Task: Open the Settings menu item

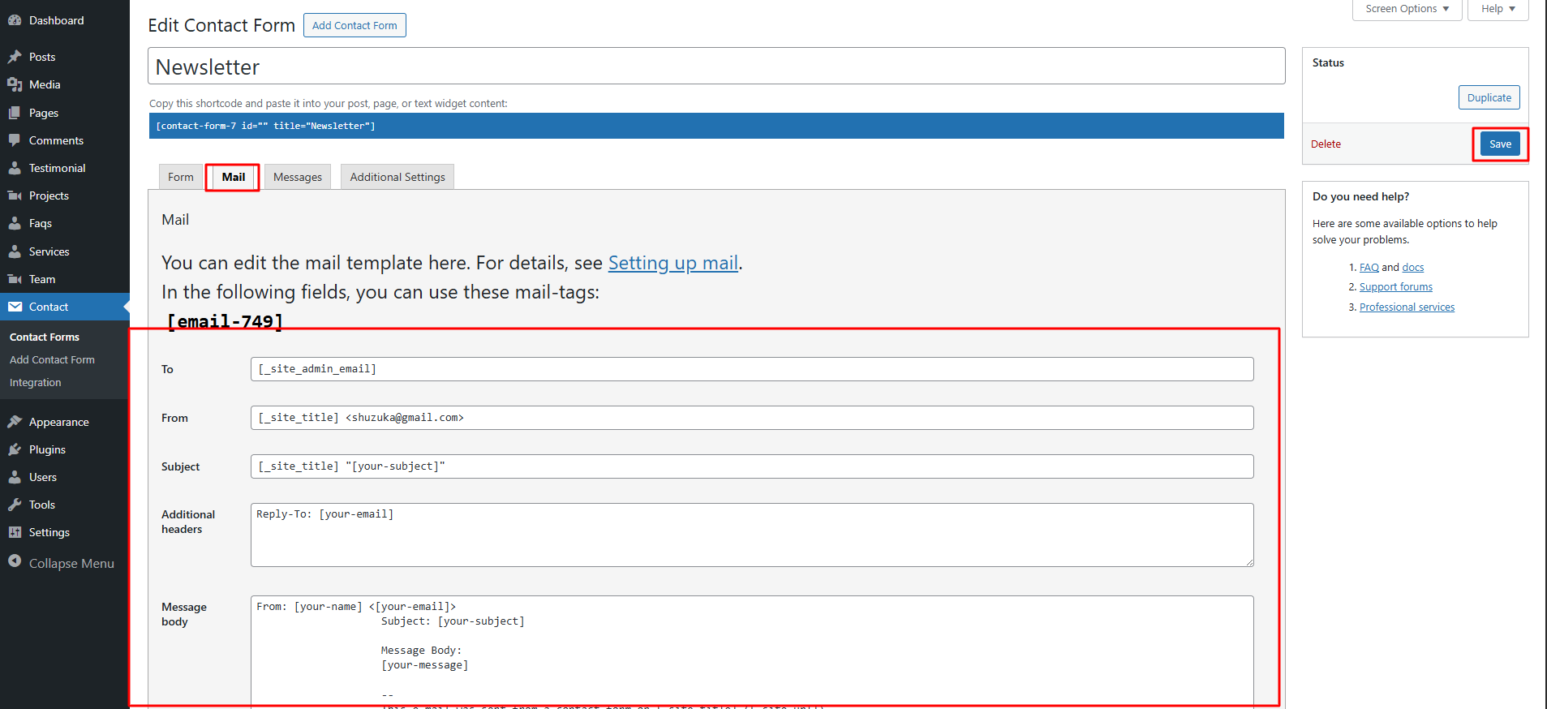Action: coord(65,532)
